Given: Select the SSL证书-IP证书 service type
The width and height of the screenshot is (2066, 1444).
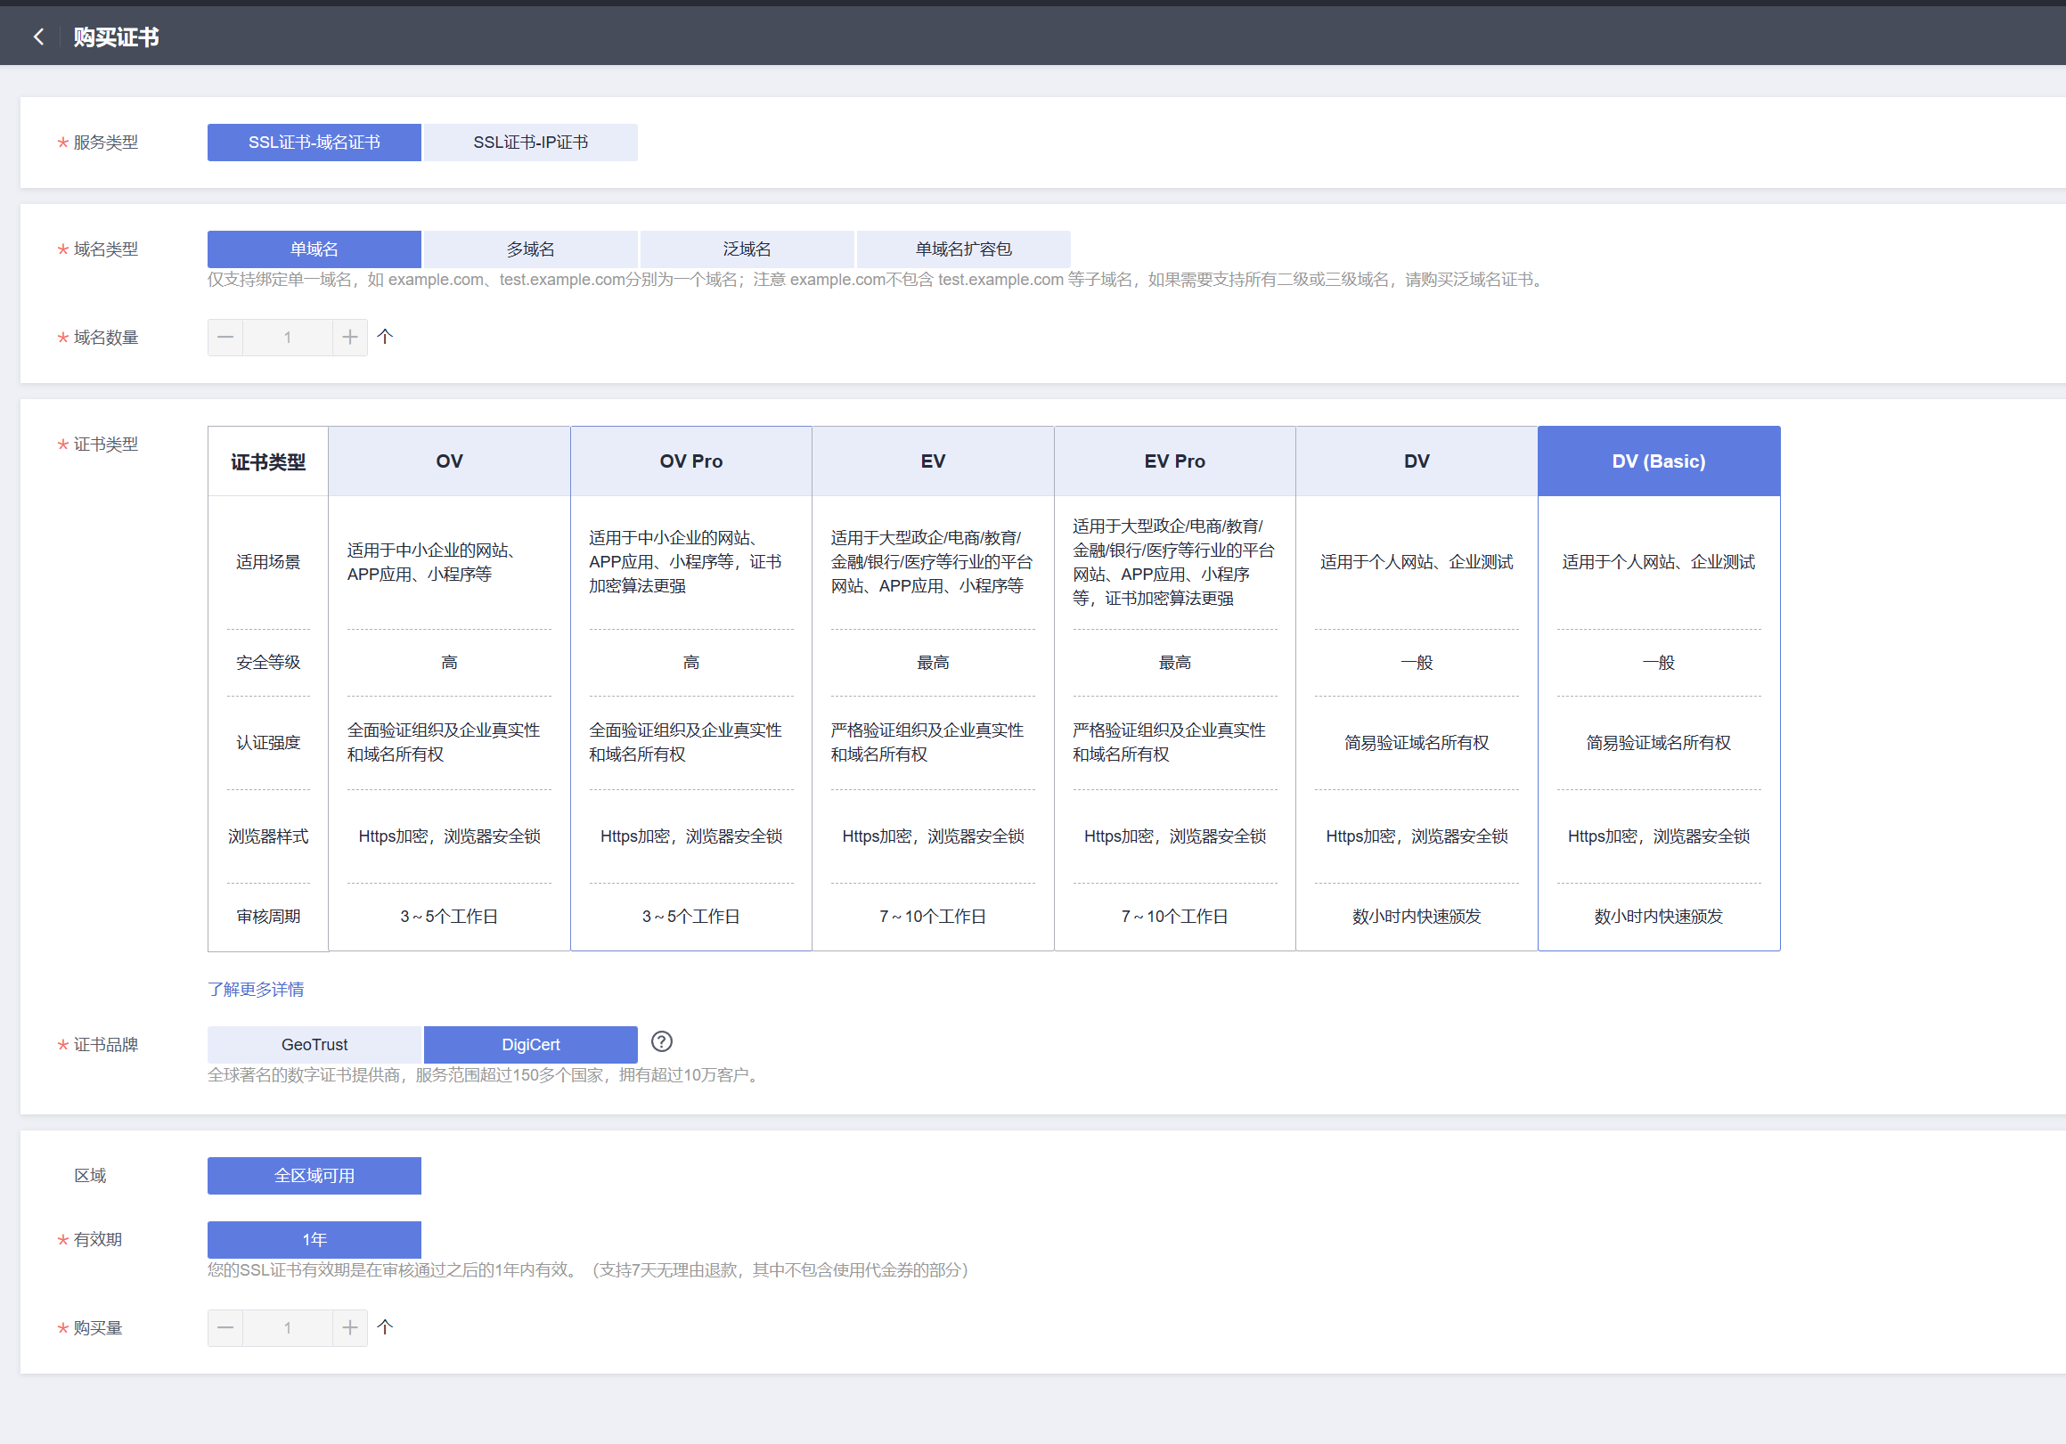Looking at the screenshot, I should (530, 143).
